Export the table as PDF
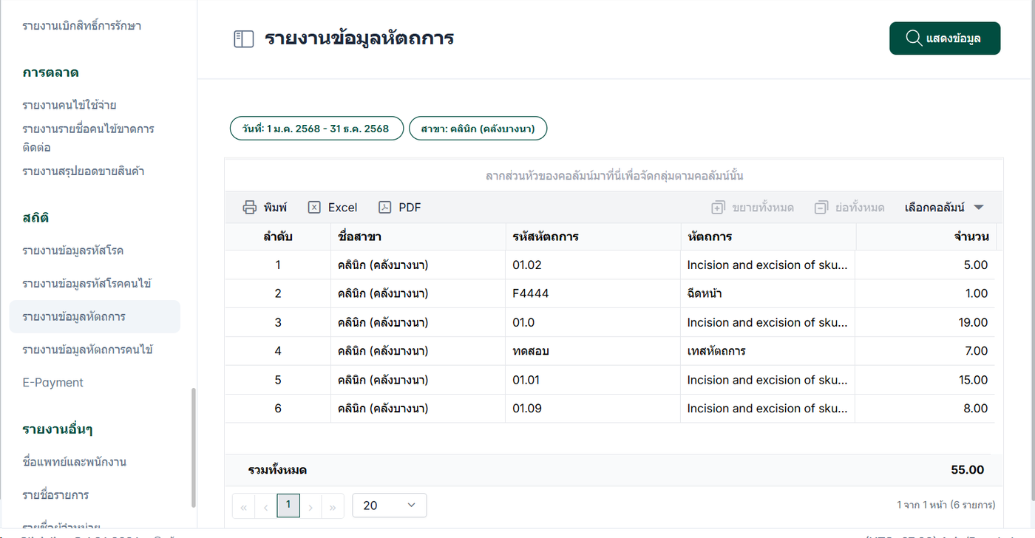The height and width of the screenshot is (538, 1035). point(400,208)
